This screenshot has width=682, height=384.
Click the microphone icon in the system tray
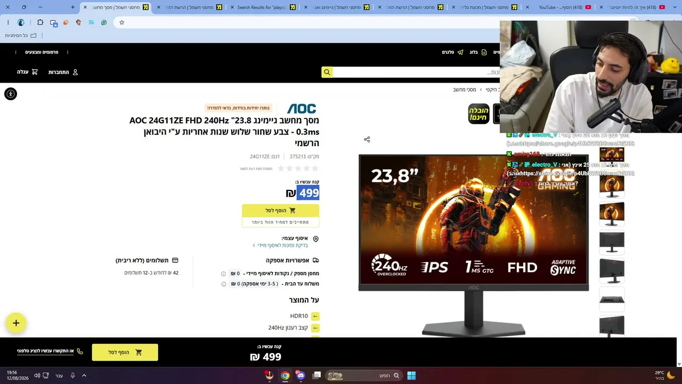point(72,375)
